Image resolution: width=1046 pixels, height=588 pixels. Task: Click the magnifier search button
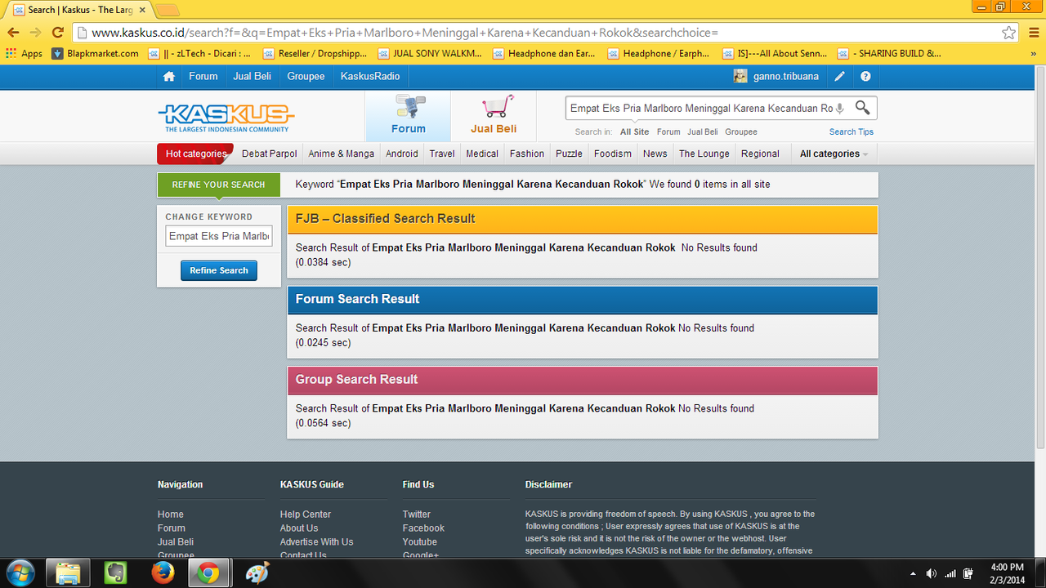click(862, 108)
